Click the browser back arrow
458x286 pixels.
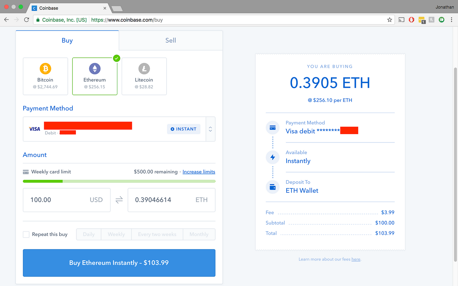(x=6, y=20)
